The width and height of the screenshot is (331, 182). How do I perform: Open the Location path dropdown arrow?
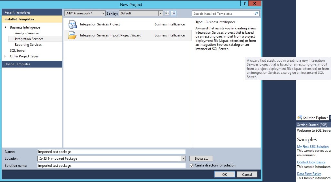point(183,158)
